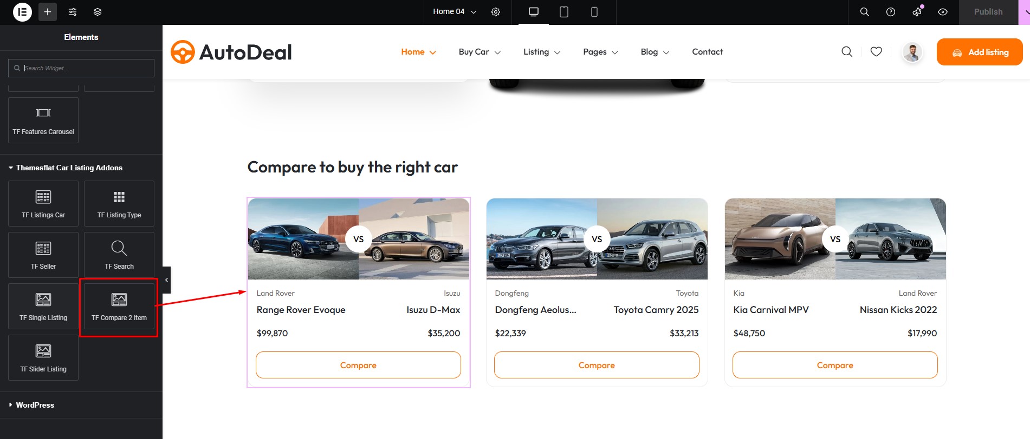Screen dimensions: 1030x439
Task: Preview changes with eye icon
Action: point(943,12)
